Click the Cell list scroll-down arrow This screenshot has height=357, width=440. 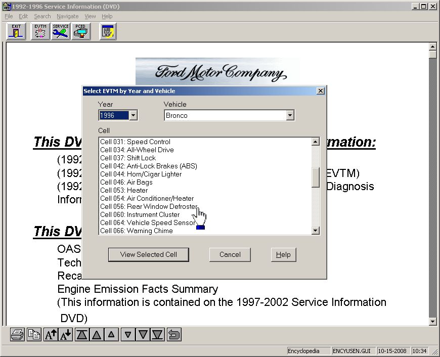[316, 231]
